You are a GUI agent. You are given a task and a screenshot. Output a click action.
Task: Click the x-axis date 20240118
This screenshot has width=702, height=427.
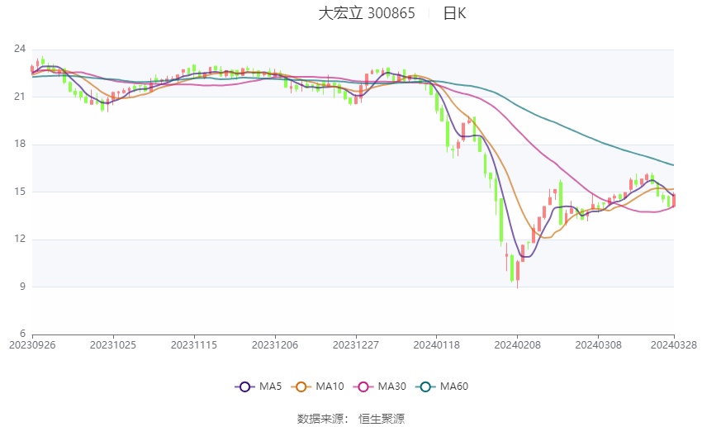tap(437, 345)
